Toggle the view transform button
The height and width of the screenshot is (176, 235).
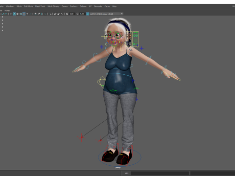88,14
